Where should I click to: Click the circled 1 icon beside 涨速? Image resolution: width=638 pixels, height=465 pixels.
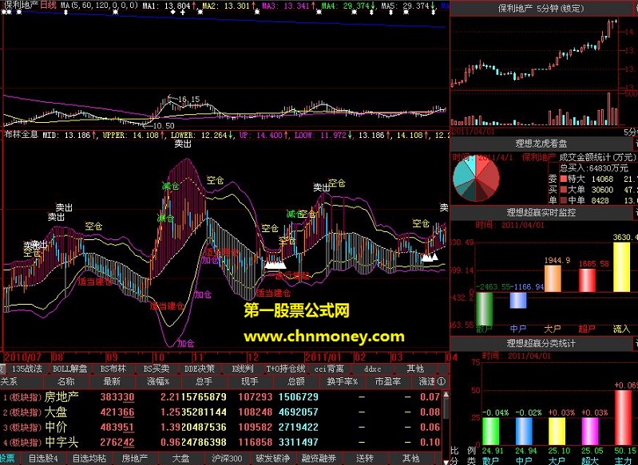click(x=442, y=382)
